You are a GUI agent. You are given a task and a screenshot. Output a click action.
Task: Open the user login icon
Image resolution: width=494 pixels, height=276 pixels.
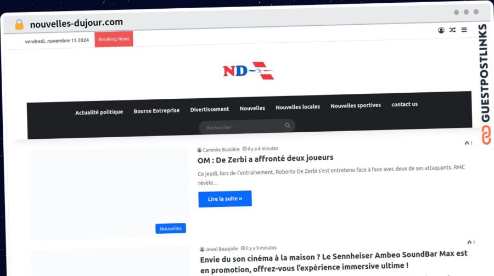[441, 30]
